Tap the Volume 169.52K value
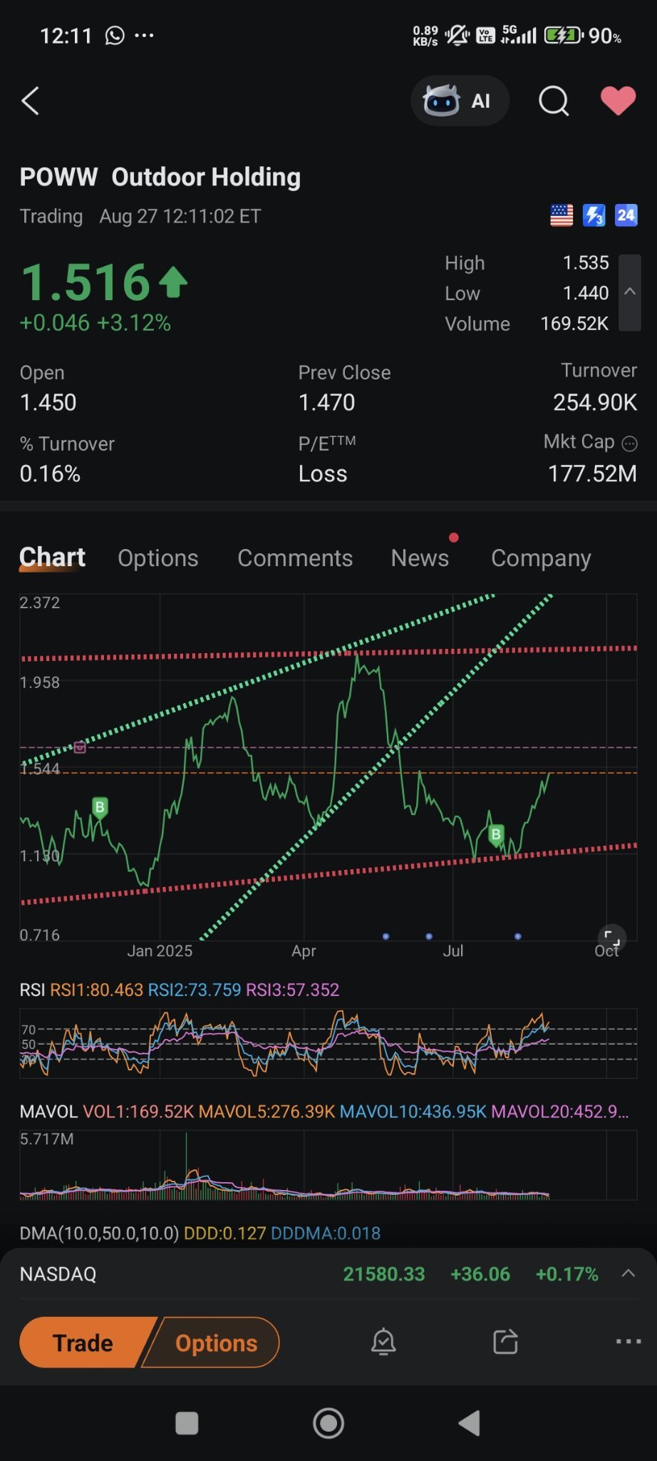 pos(574,324)
